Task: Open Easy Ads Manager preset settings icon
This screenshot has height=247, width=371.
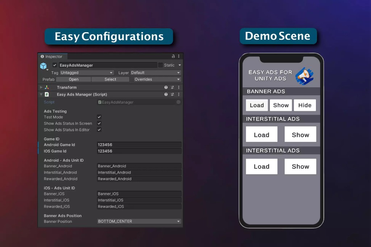Action: click(x=172, y=95)
